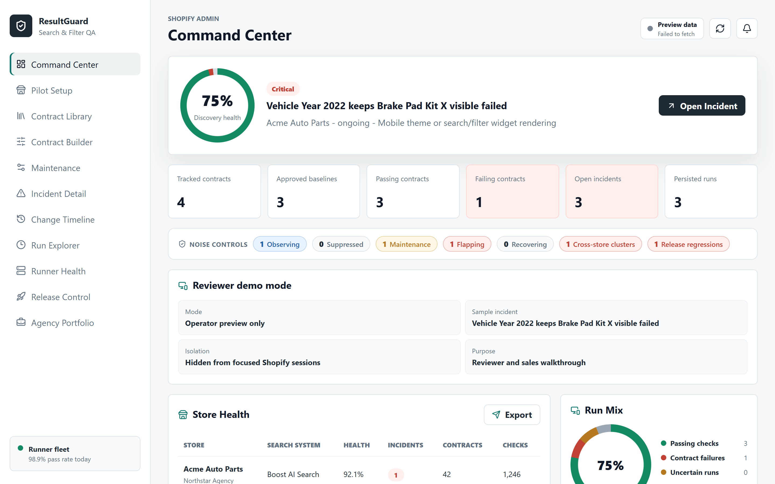The width and height of the screenshot is (775, 484).
Task: Click the Release Control rocket icon
Action: [x=21, y=296]
